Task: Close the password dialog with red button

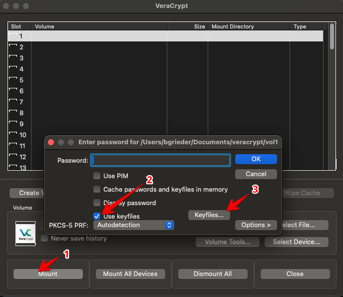Action: [51, 142]
